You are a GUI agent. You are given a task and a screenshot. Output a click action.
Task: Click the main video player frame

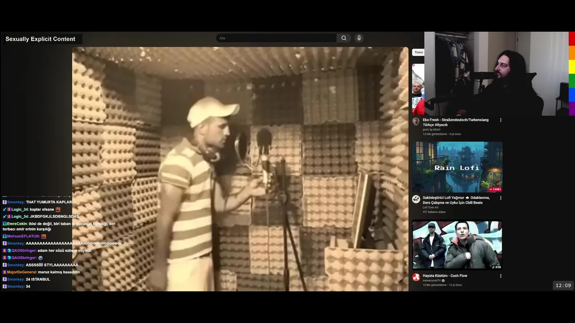click(240, 169)
